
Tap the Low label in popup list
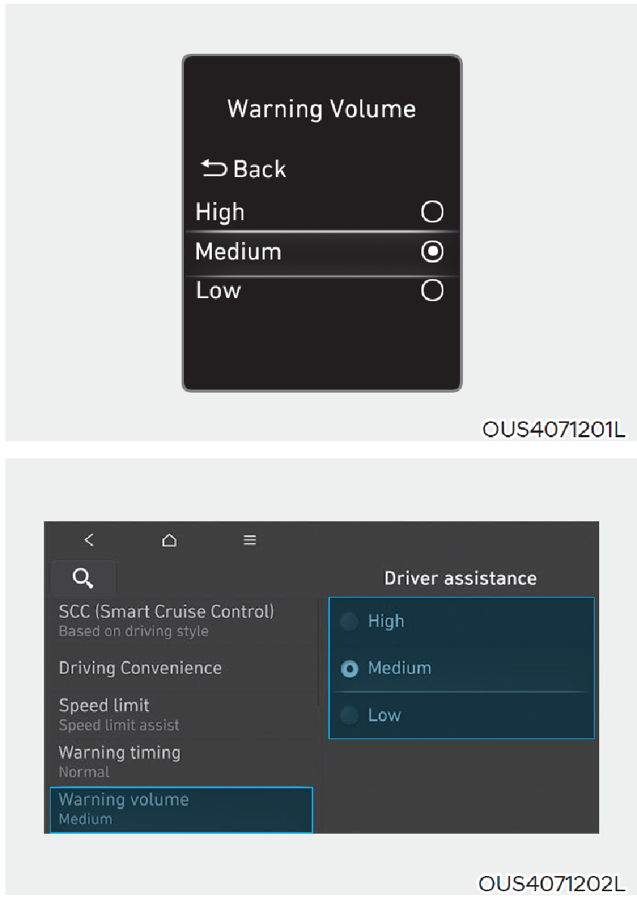pyautogui.click(x=218, y=291)
